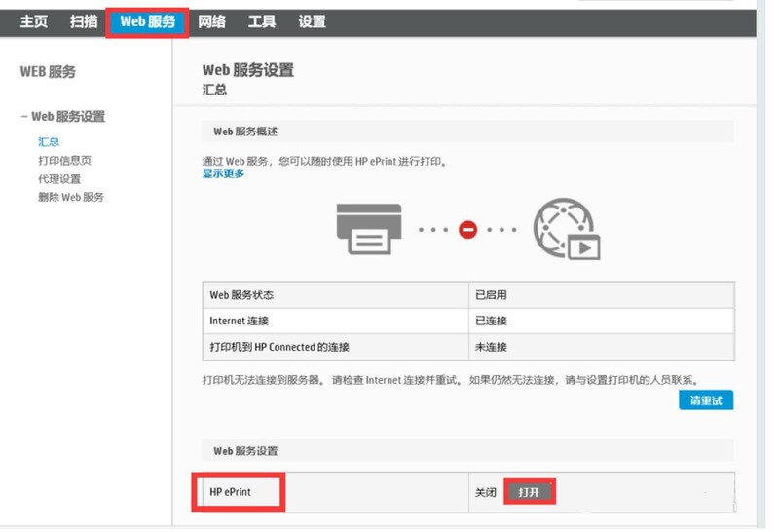Click the page's right-edge vertical scrollbar
The width and height of the screenshot is (779, 532).
click(x=761, y=263)
